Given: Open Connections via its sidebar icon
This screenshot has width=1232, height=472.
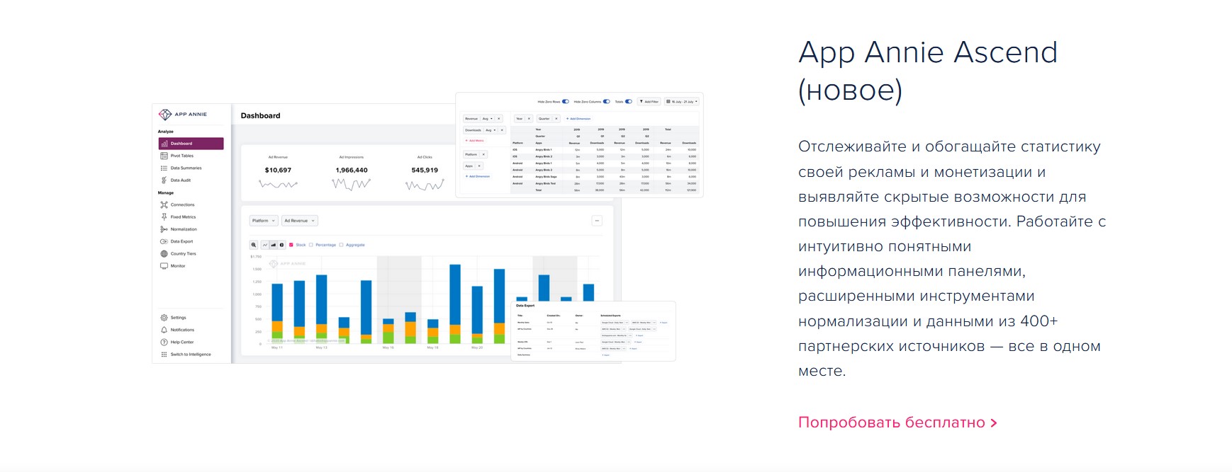Looking at the screenshot, I should click(164, 205).
